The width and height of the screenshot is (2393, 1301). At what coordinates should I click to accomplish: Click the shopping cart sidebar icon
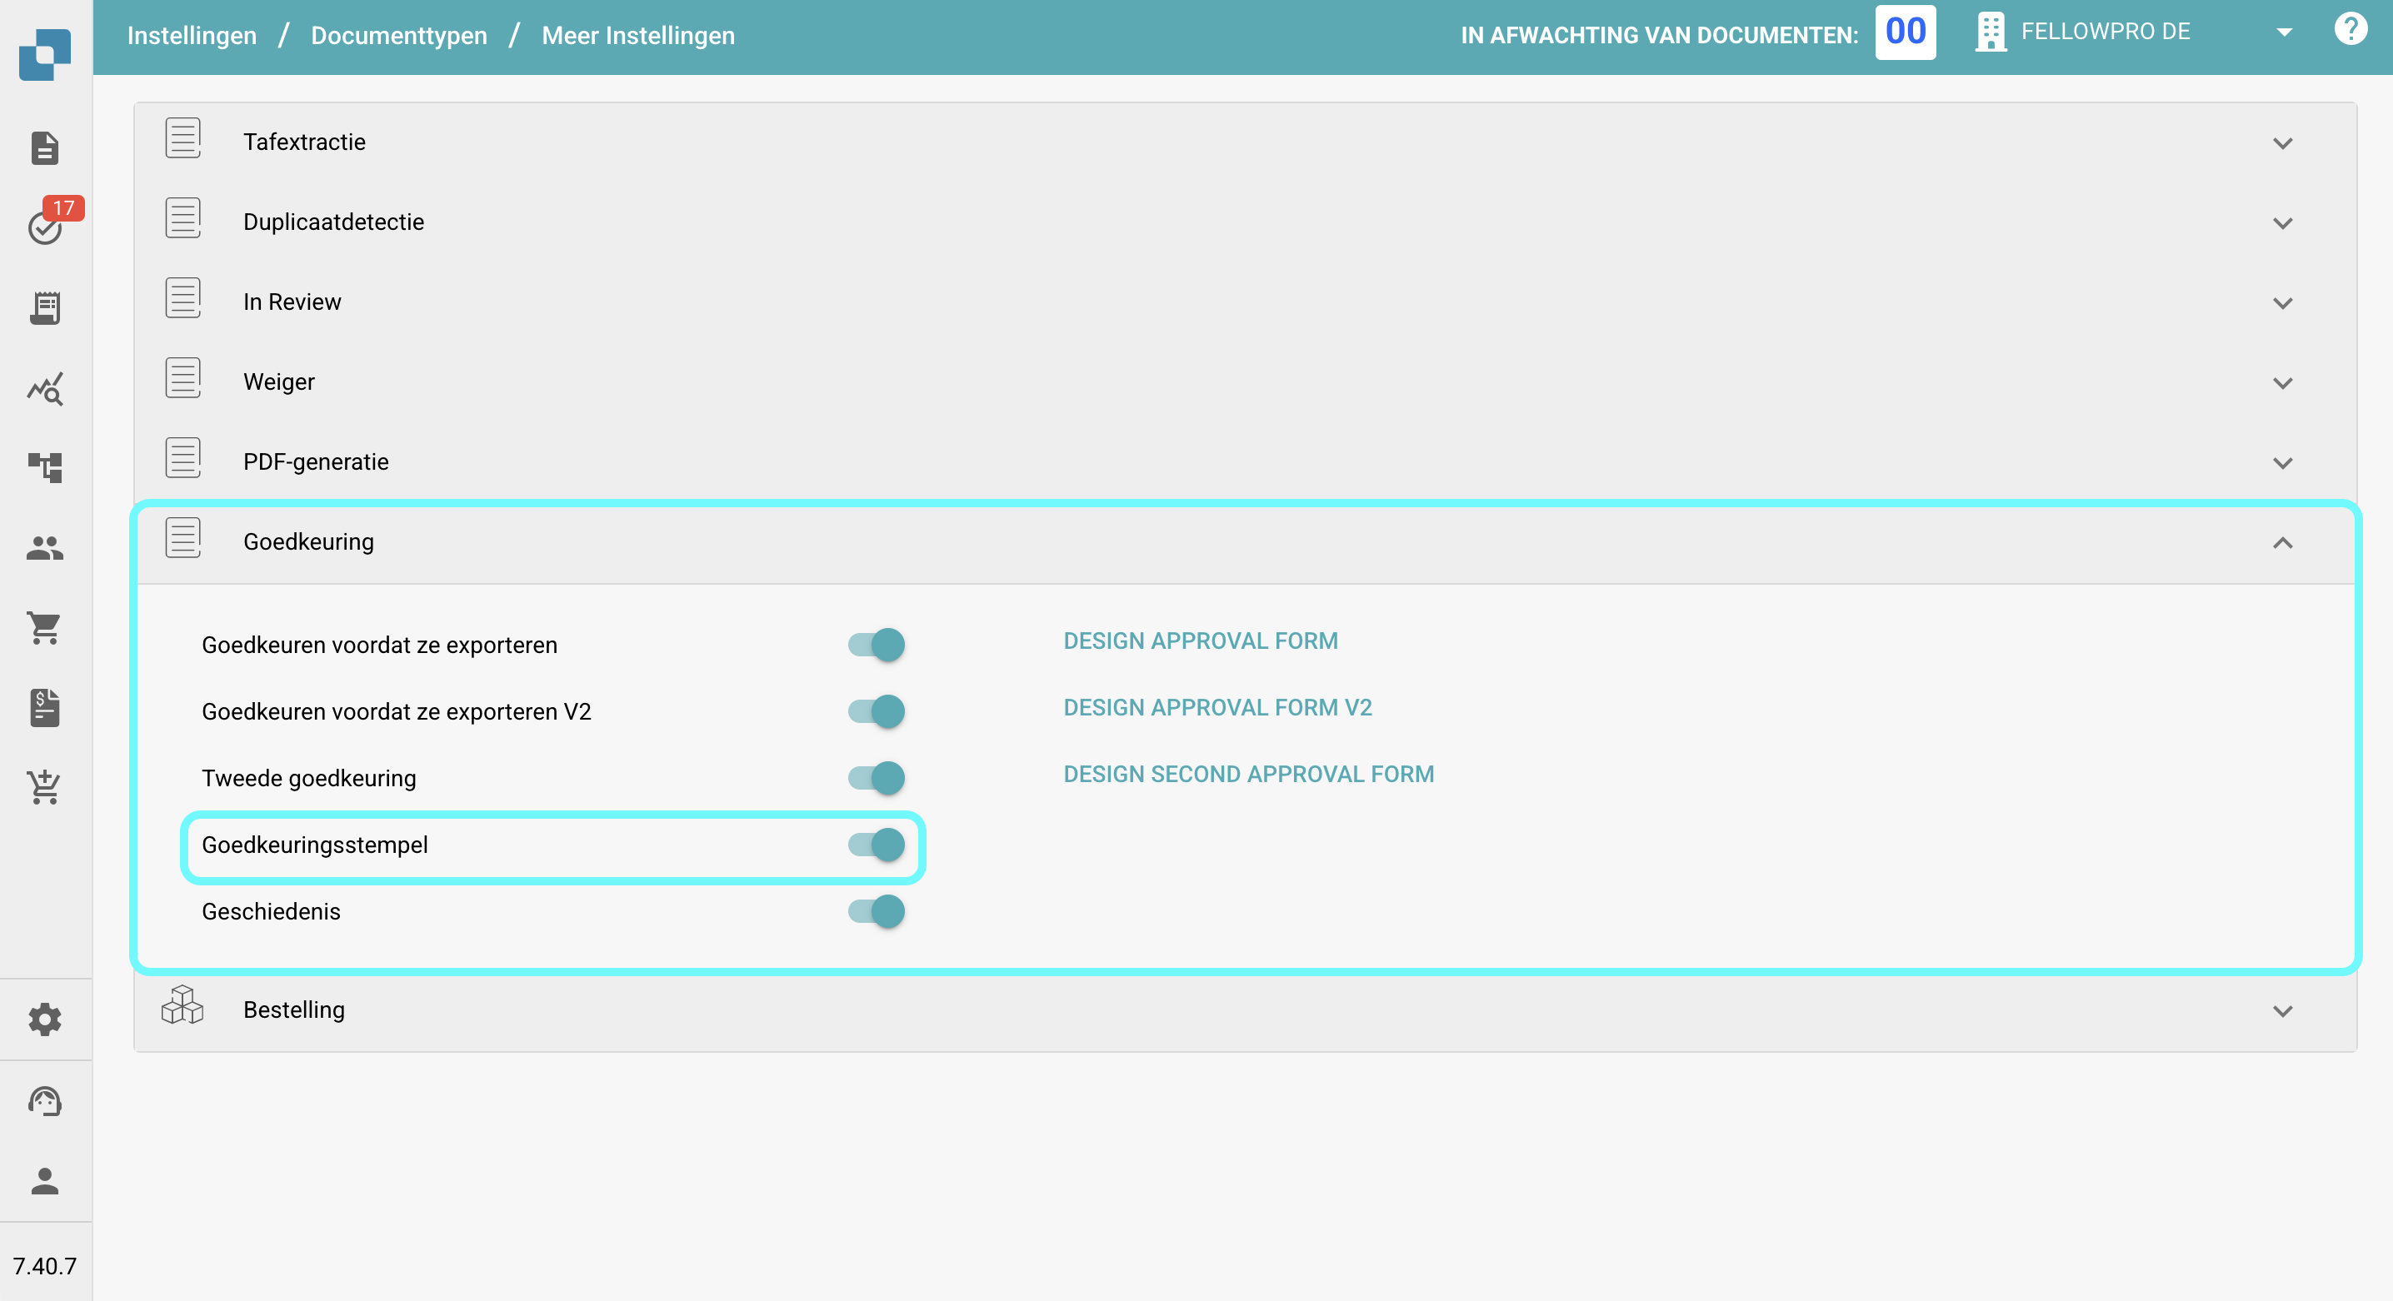tap(45, 628)
